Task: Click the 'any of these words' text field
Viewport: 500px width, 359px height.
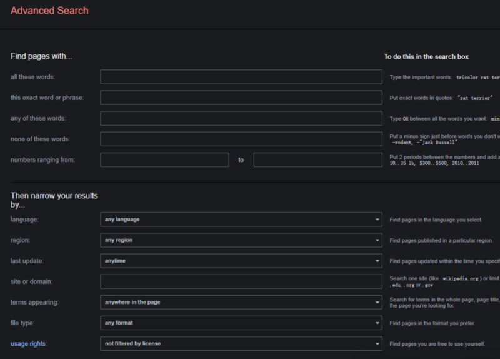Action: tap(241, 118)
